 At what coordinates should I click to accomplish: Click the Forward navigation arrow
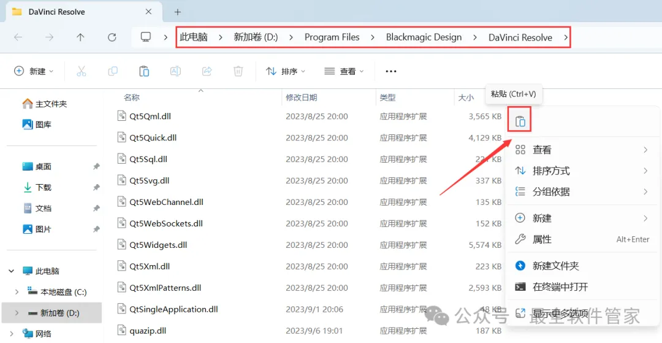[50, 37]
